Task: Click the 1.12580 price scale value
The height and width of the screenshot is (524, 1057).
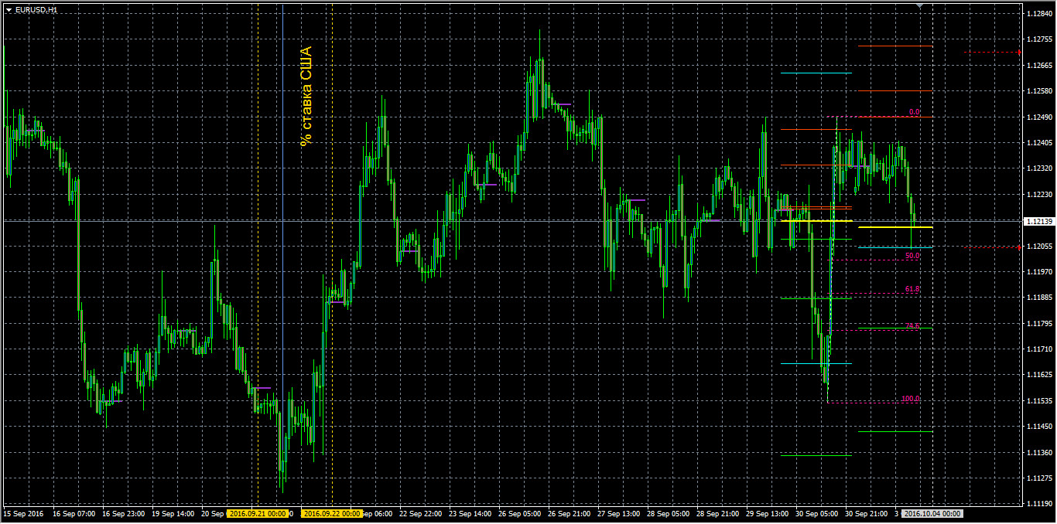Action: pos(1039,91)
